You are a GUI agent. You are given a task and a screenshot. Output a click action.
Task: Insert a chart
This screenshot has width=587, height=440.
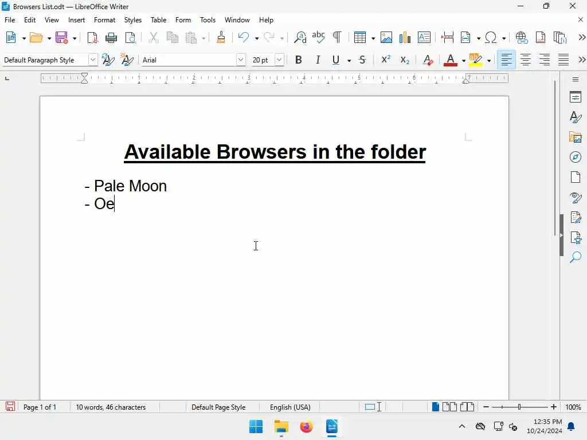[405, 37]
